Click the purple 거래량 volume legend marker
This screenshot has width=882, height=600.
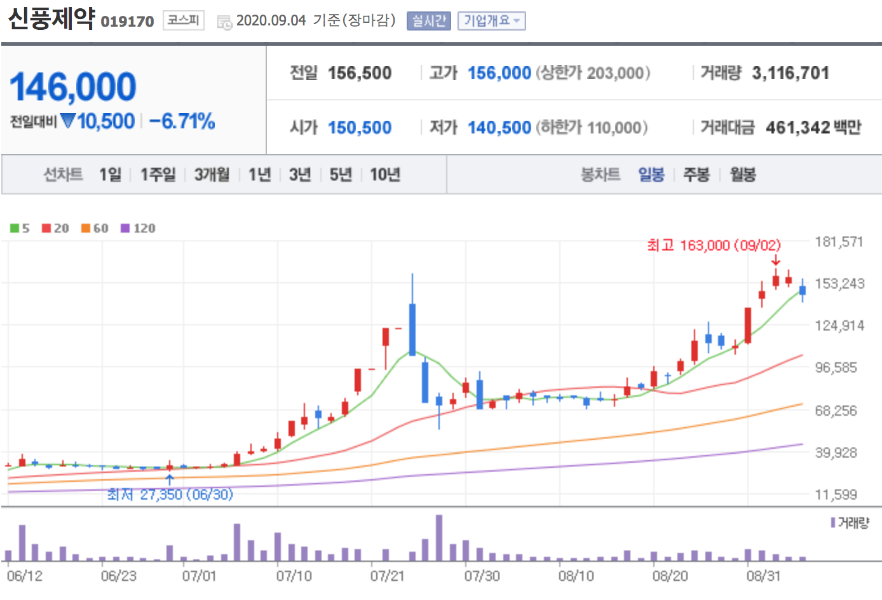click(x=833, y=522)
